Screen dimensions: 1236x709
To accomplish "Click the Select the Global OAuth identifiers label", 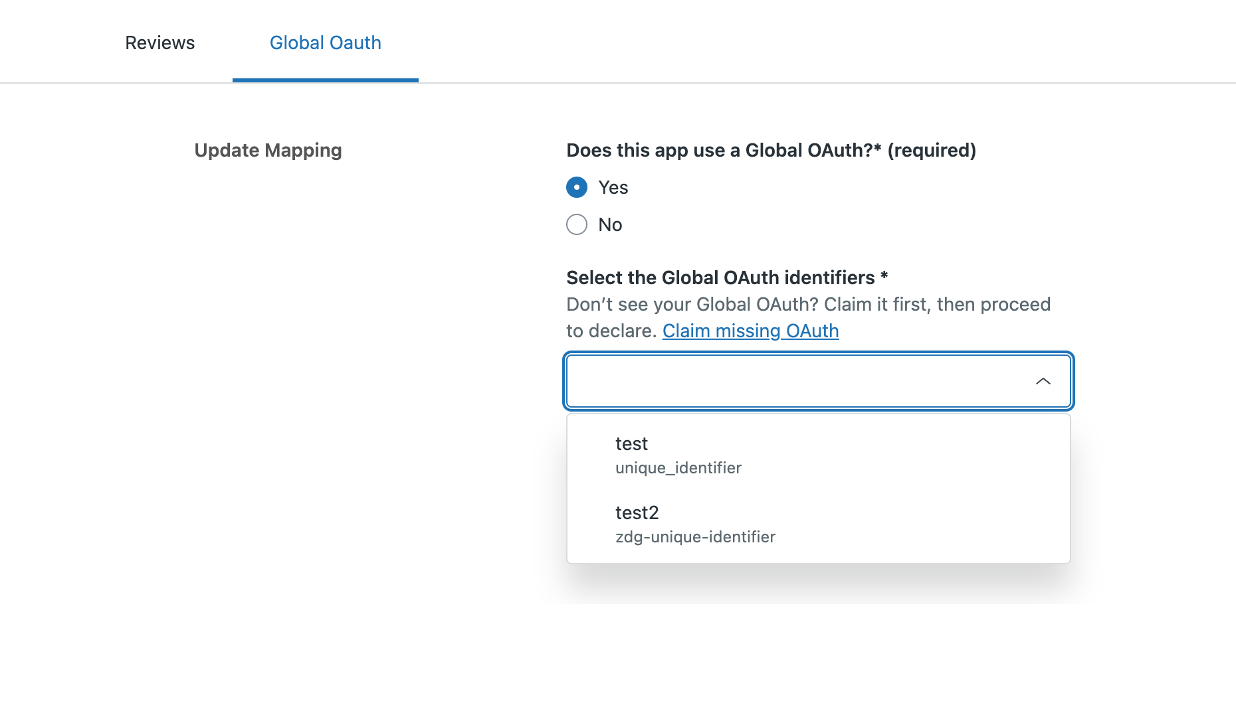I will tap(720, 277).
